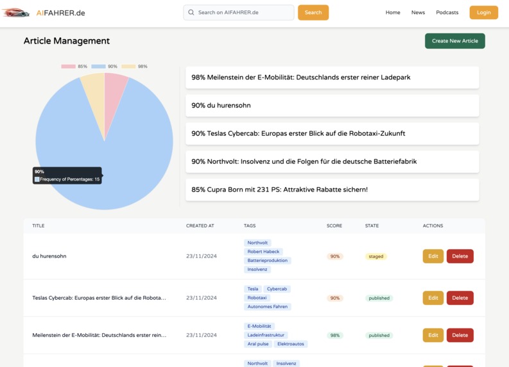
Task: Click the du hurensohn title in table
Action: point(49,256)
